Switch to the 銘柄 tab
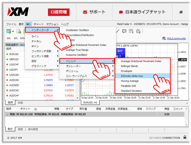 tap(10, 102)
